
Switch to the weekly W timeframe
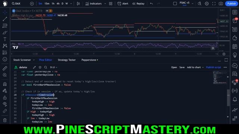click(66, 4)
